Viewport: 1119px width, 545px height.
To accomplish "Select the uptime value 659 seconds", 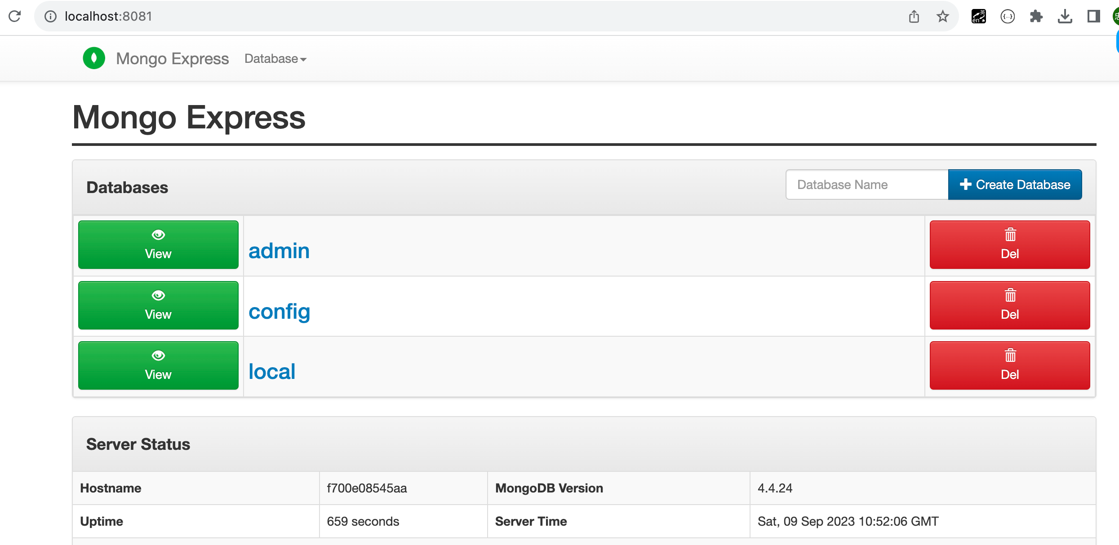I will [363, 522].
